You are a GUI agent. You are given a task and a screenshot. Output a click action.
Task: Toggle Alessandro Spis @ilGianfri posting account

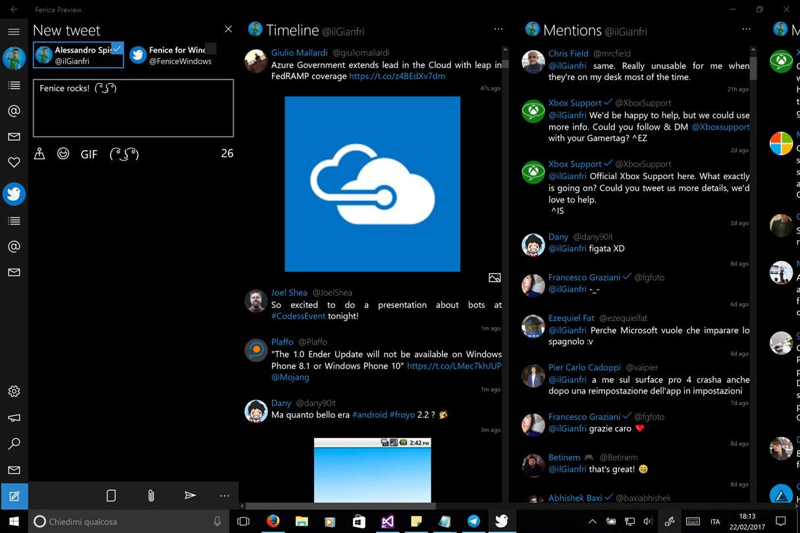point(78,55)
